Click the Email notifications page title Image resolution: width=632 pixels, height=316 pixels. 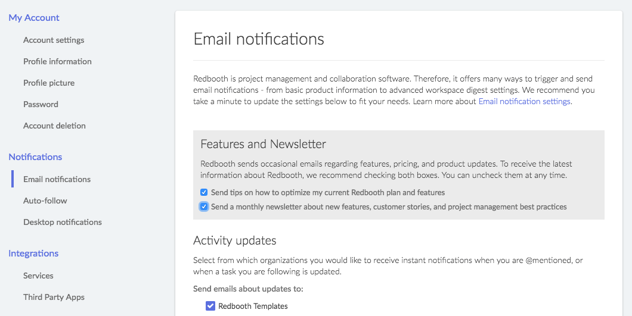(x=259, y=39)
